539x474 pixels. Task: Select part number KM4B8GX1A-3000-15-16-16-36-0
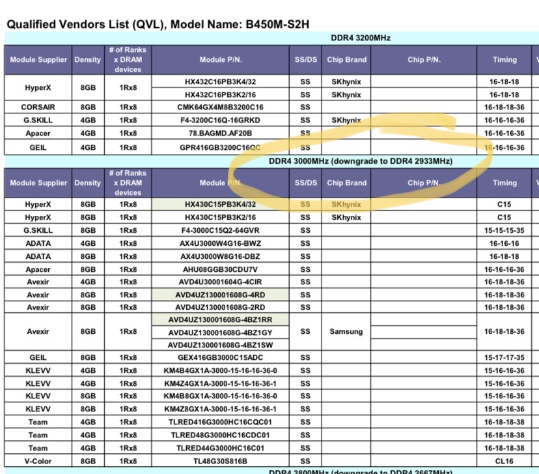coord(220,396)
